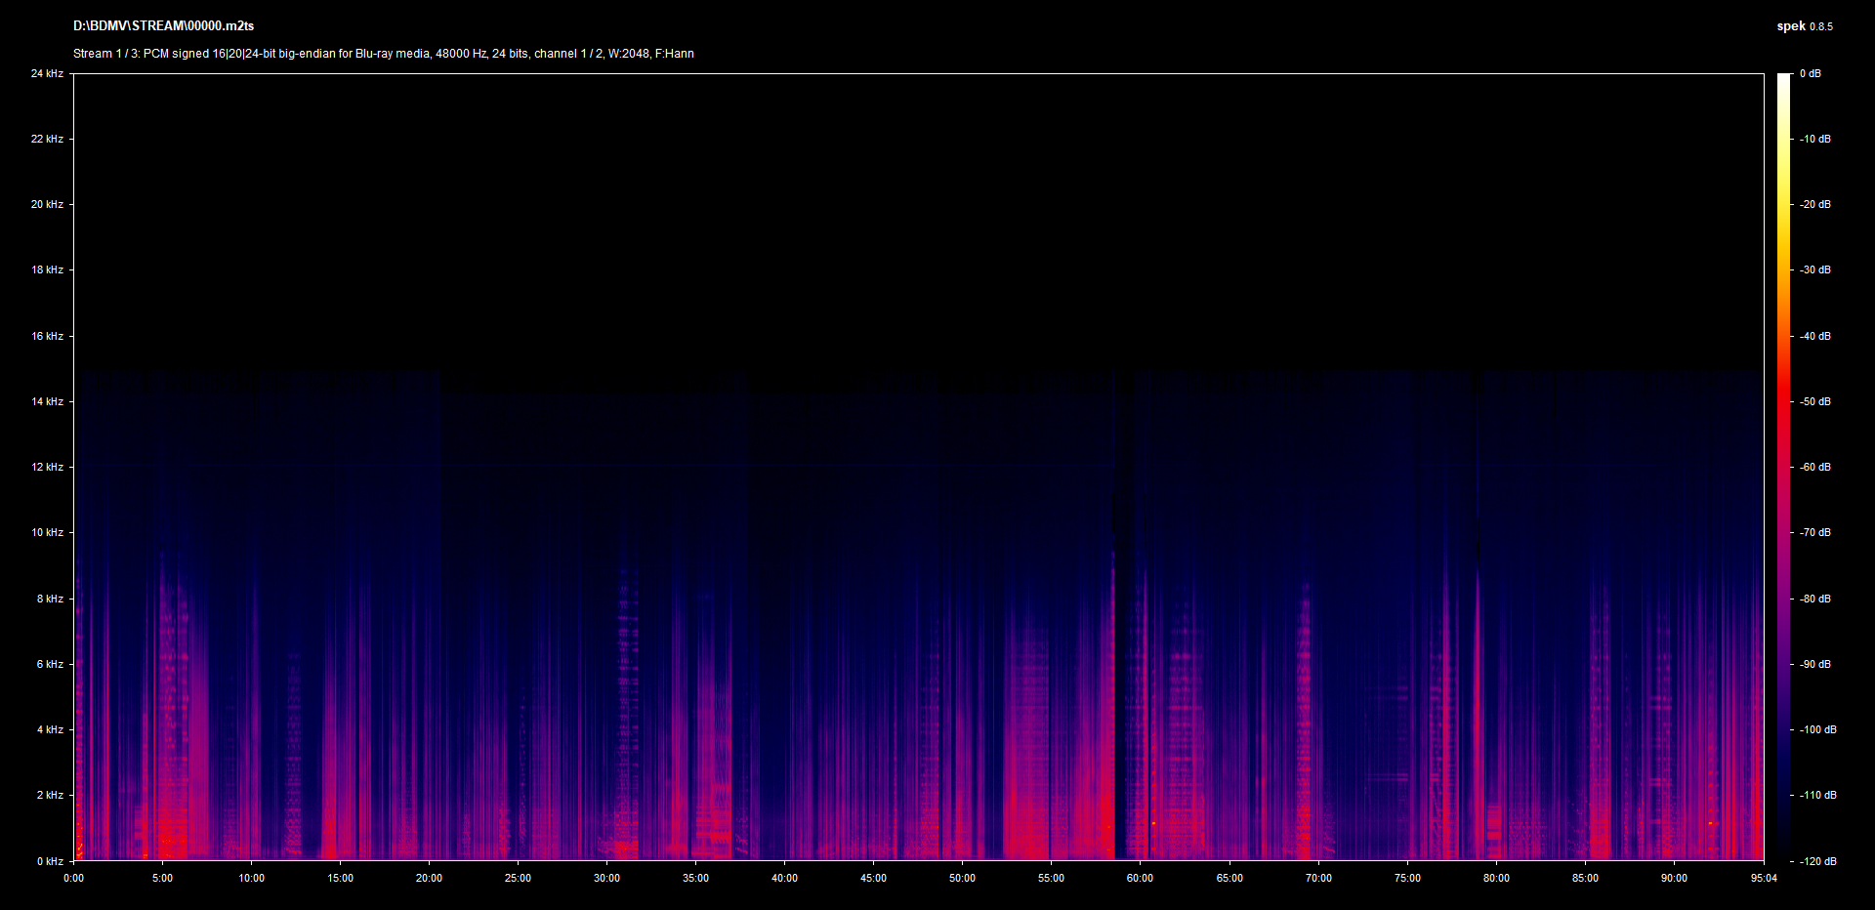Click the 30:00 time axis marker
Image resolution: width=1875 pixels, height=910 pixels.
pos(606,878)
